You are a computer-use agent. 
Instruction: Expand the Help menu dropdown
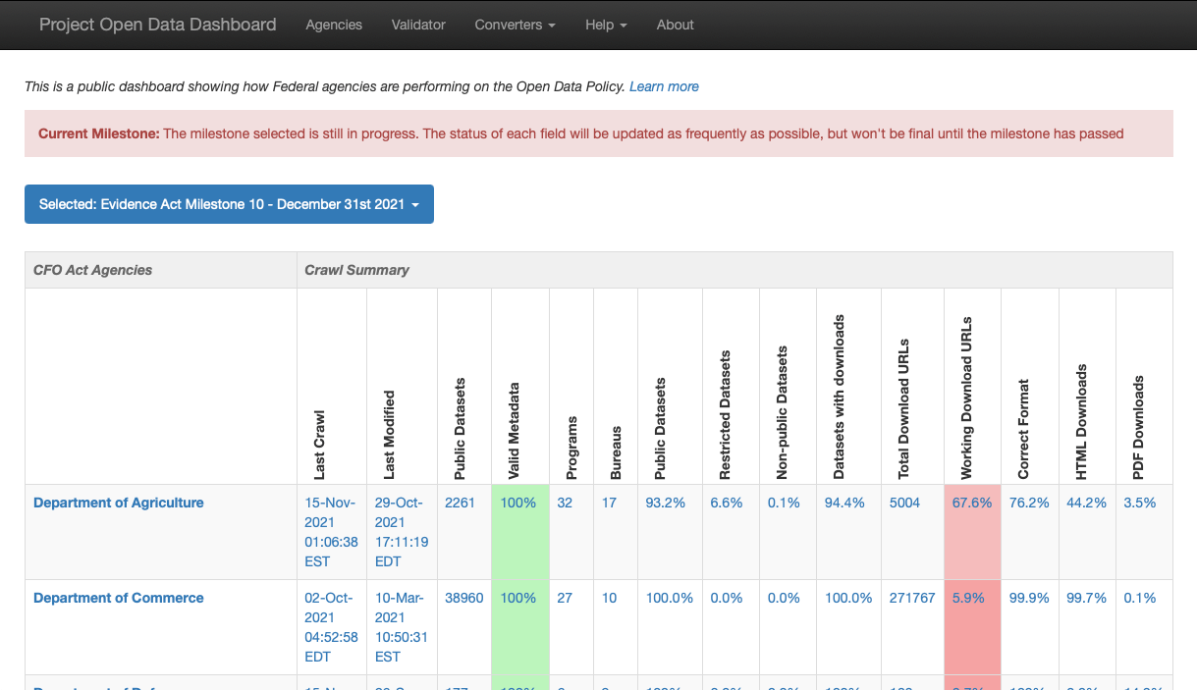coord(605,25)
